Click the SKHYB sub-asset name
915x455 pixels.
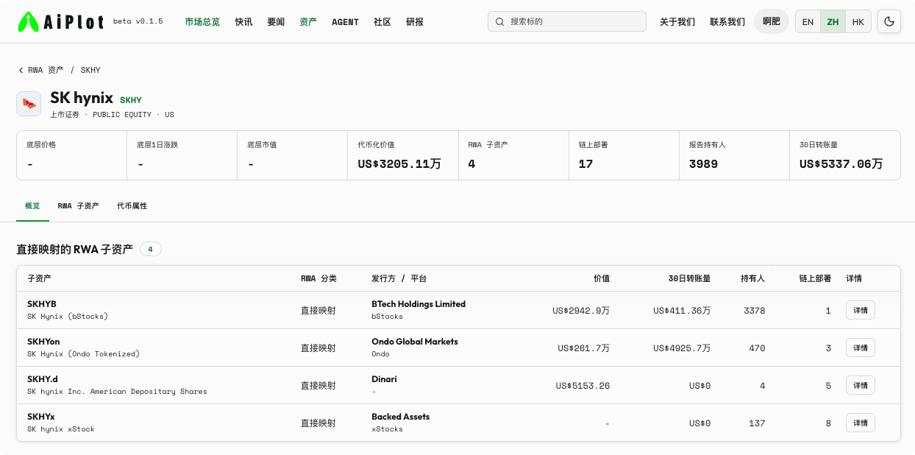pos(42,304)
